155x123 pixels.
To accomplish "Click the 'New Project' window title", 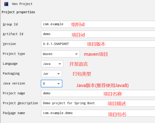I will (22, 4).
